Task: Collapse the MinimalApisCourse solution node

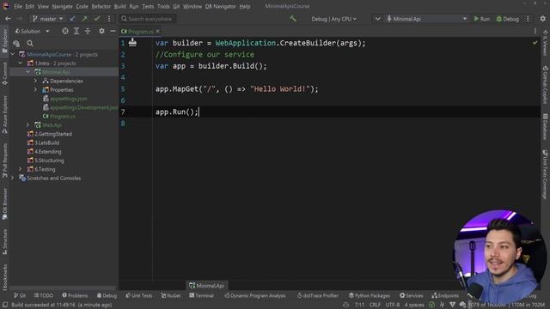Action: tap(13, 54)
